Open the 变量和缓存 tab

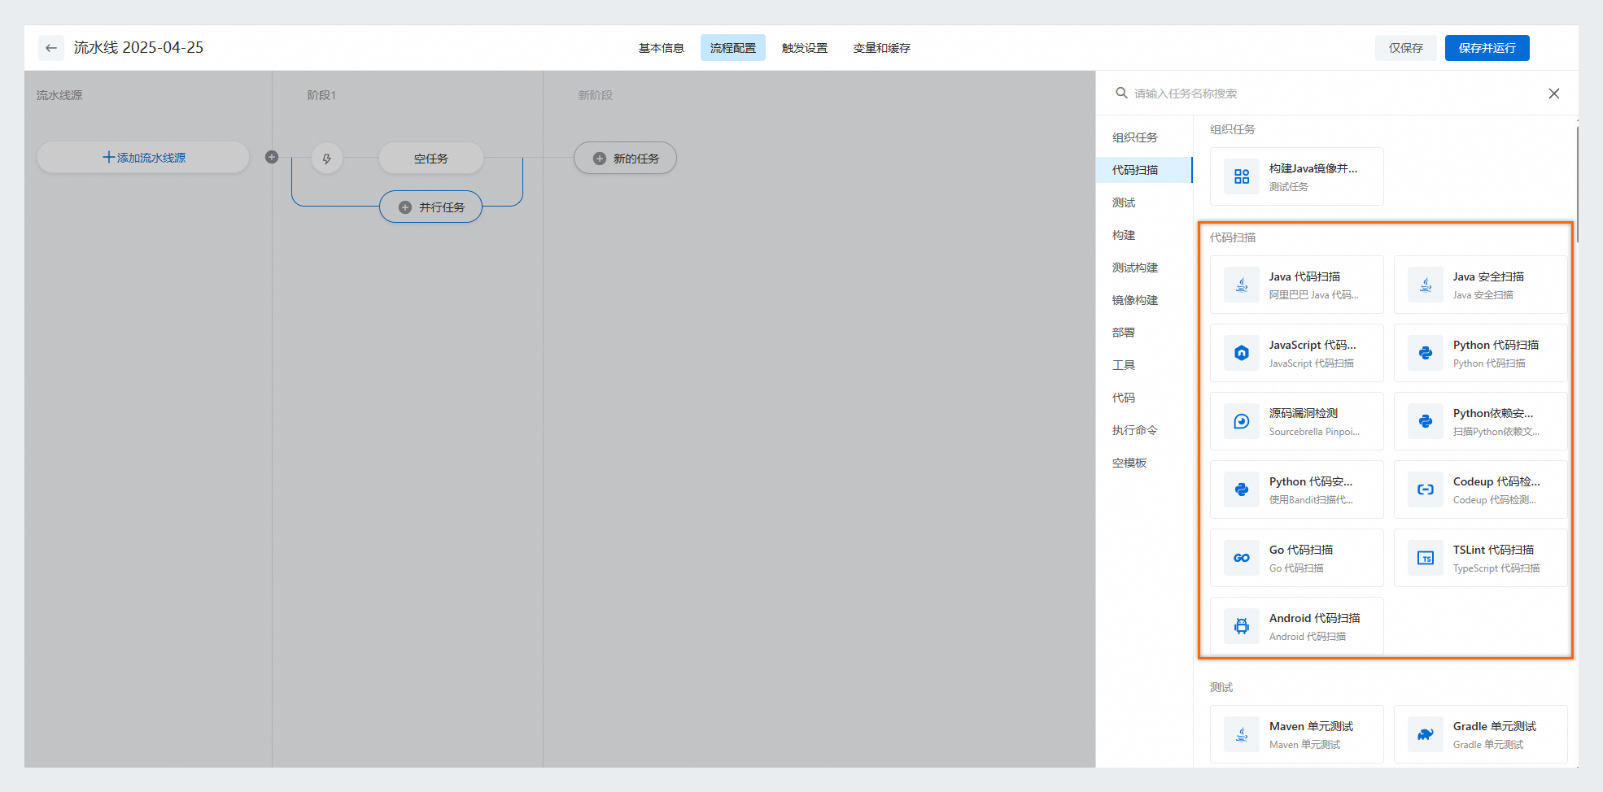[x=882, y=48]
